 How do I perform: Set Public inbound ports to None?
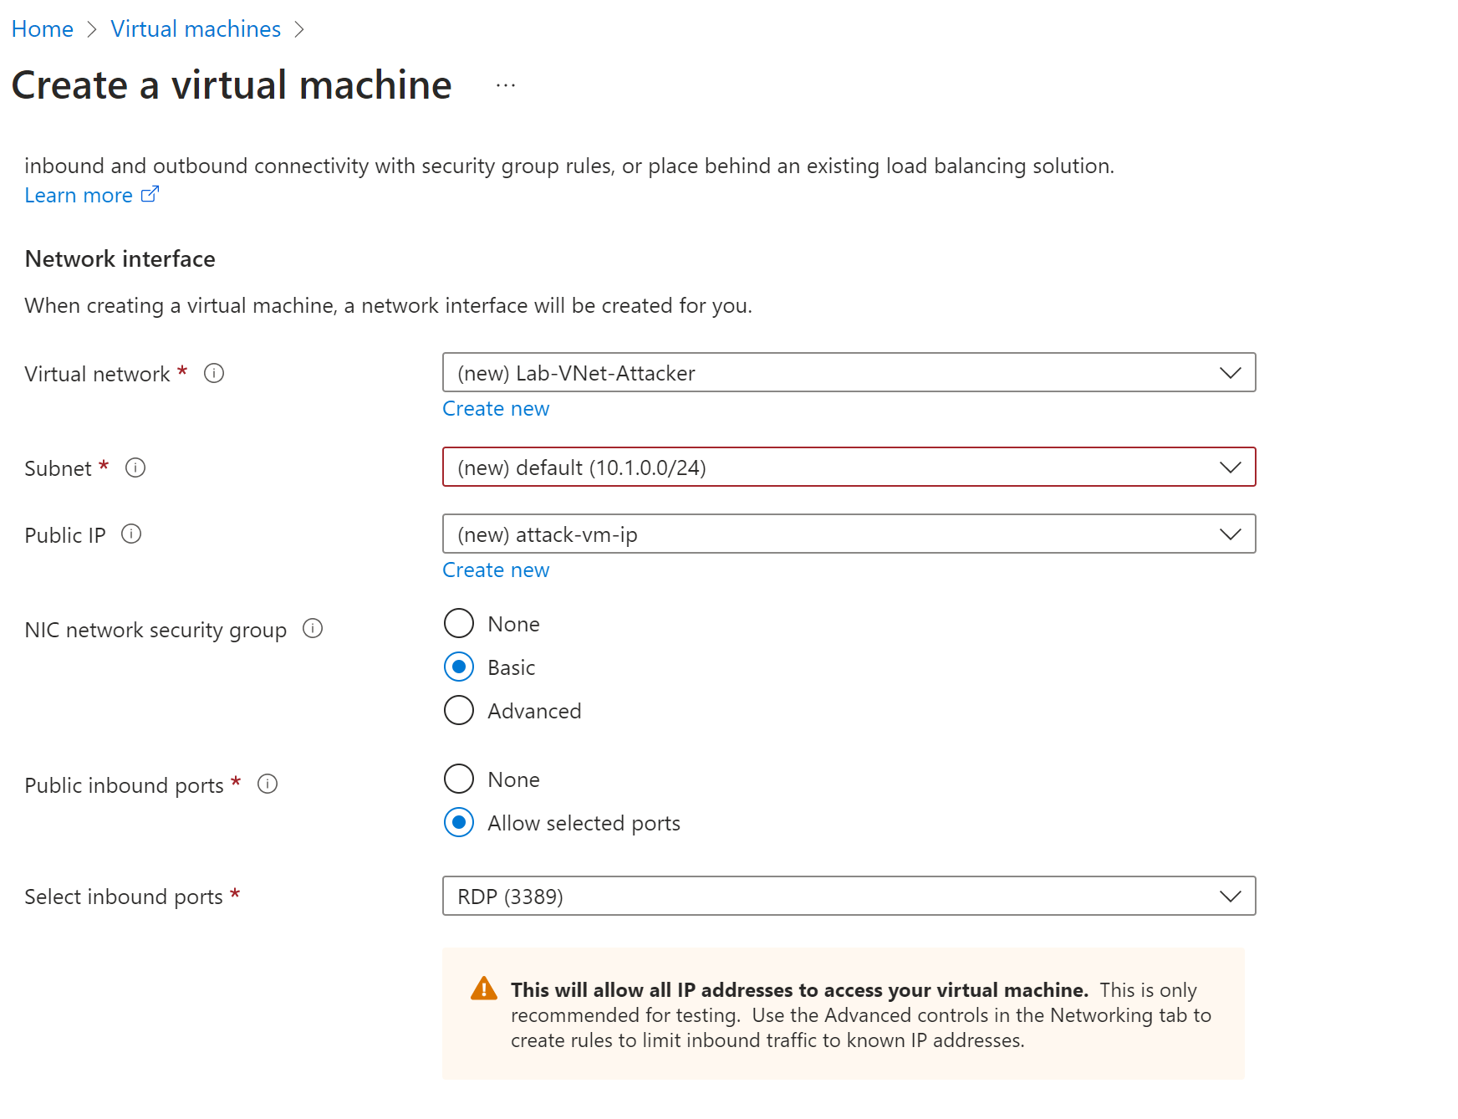click(459, 779)
